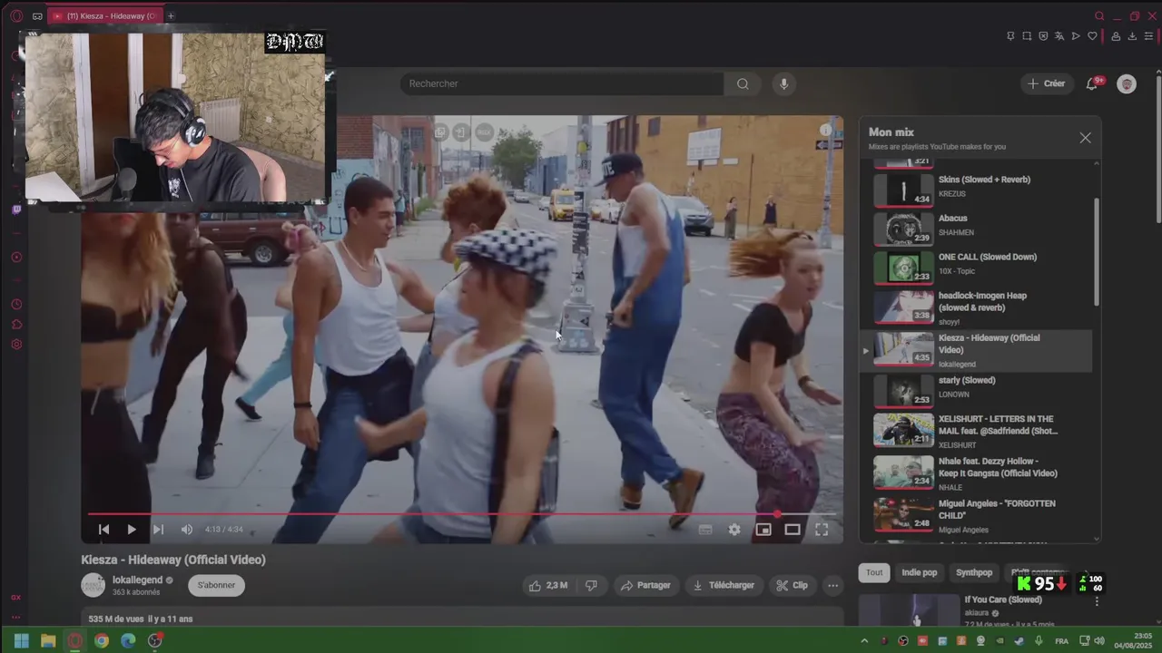This screenshot has width=1162, height=653.
Task: Subscribe with the S'abonner button
Action: click(x=216, y=585)
